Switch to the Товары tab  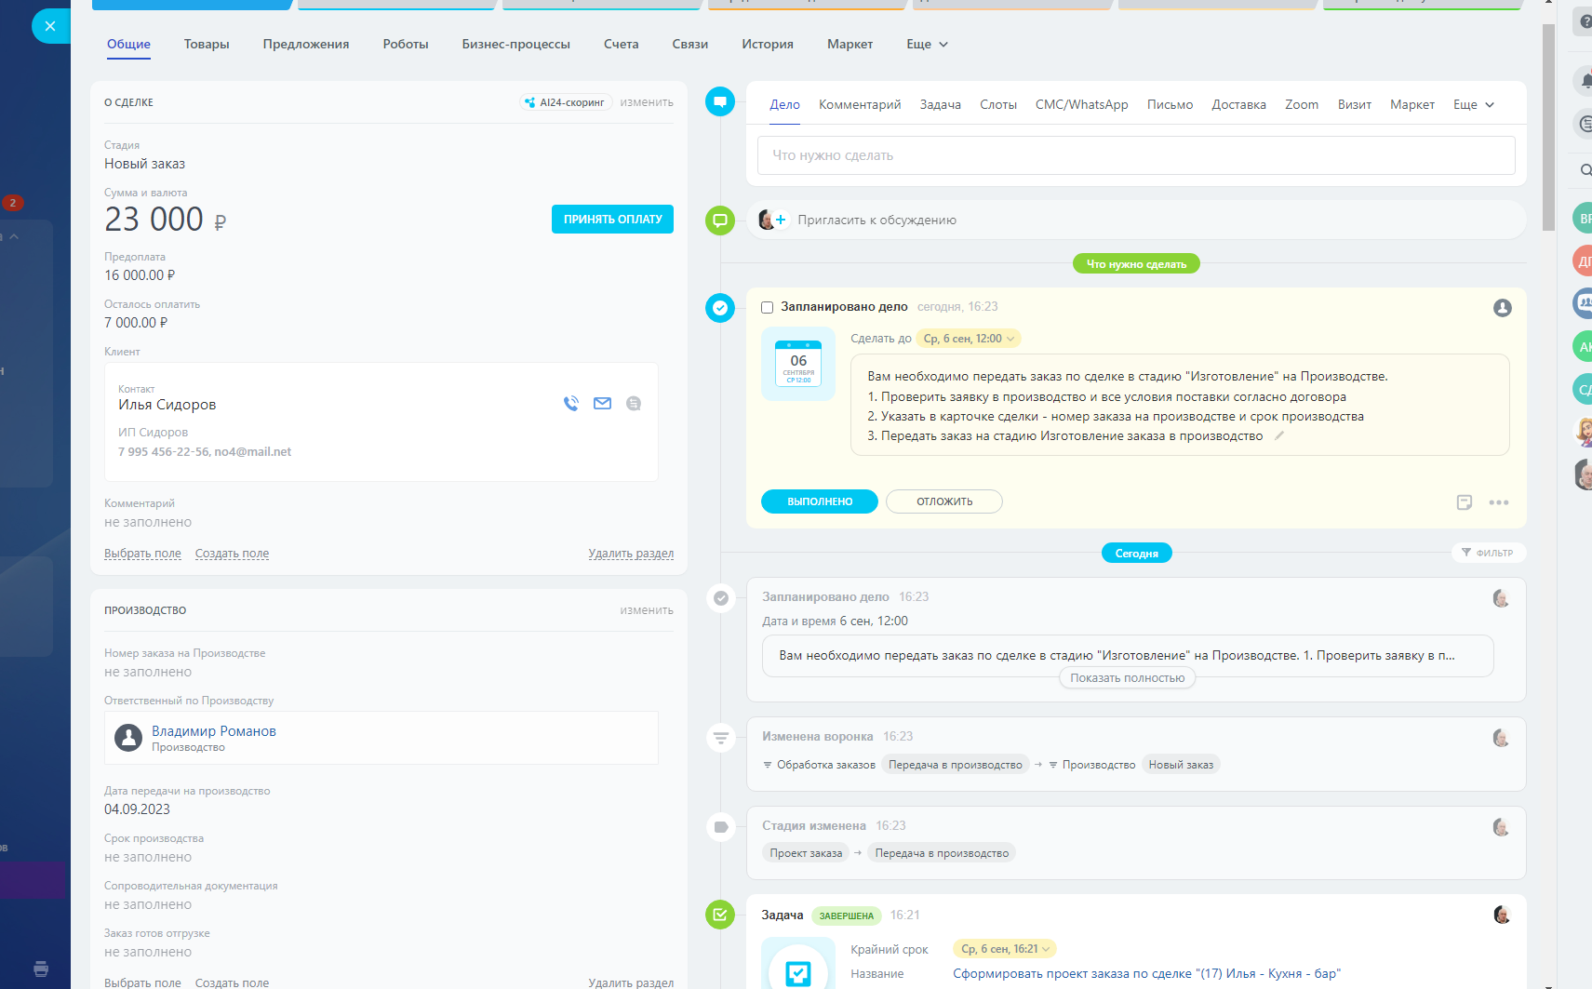tap(207, 45)
